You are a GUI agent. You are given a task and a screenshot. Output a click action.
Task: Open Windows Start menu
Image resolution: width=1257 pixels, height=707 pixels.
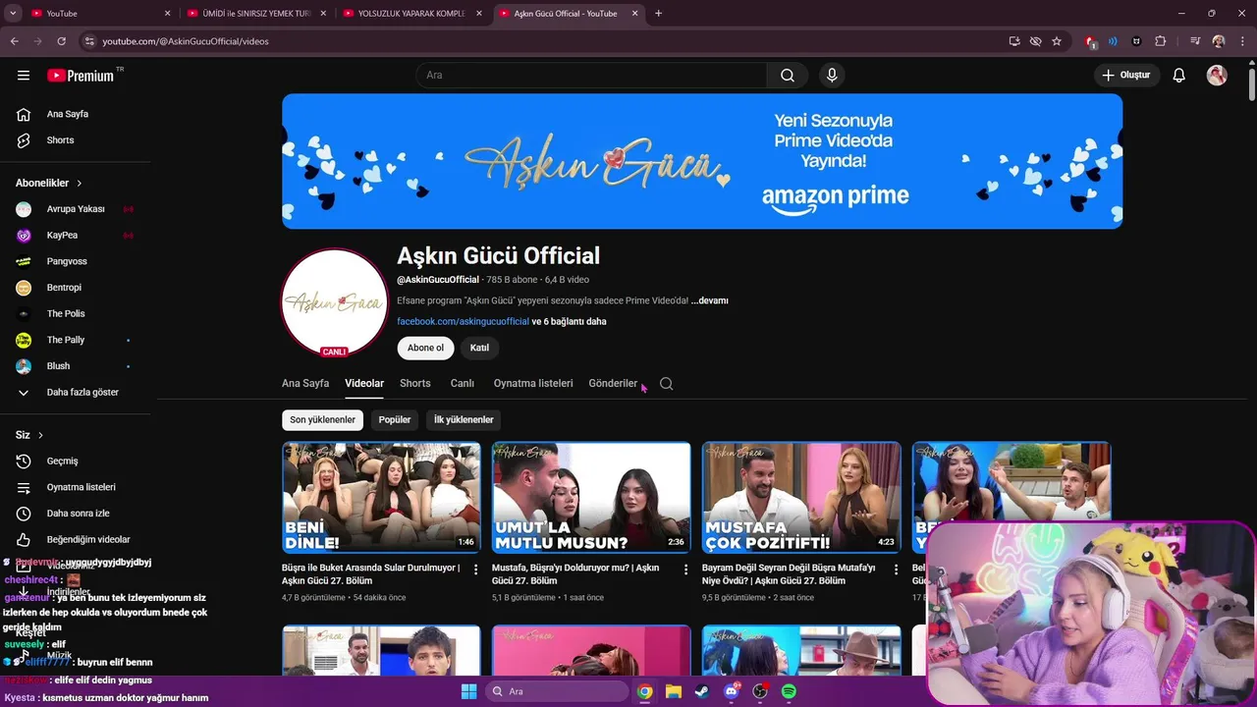468,691
